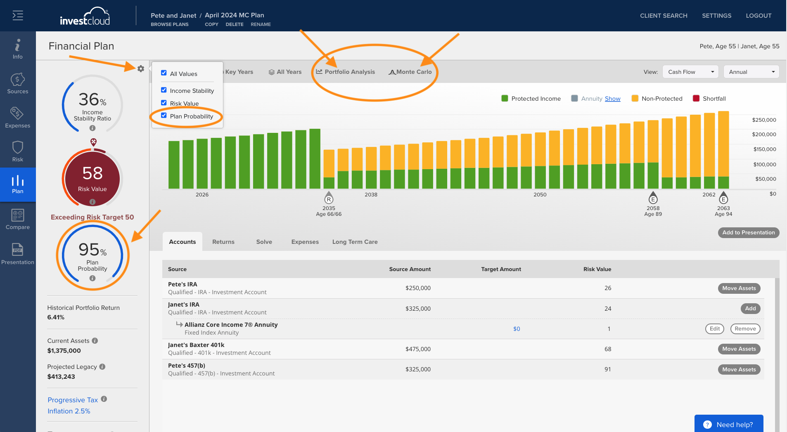Click the annuity Show link

(613, 99)
